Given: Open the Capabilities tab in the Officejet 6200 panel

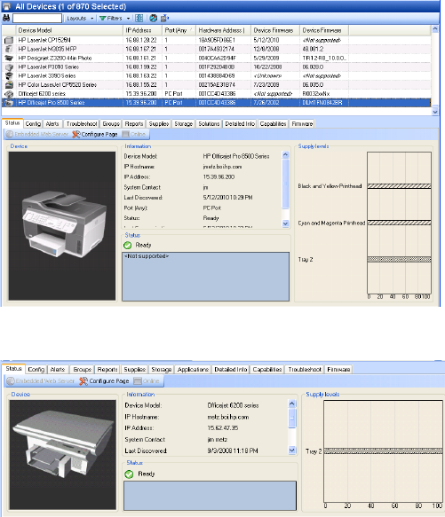Looking at the screenshot, I should (x=267, y=369).
